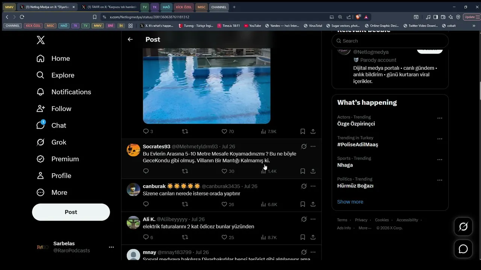Share Socrates93's comment
Viewport: 481px width, 270px height.
[x=313, y=171]
